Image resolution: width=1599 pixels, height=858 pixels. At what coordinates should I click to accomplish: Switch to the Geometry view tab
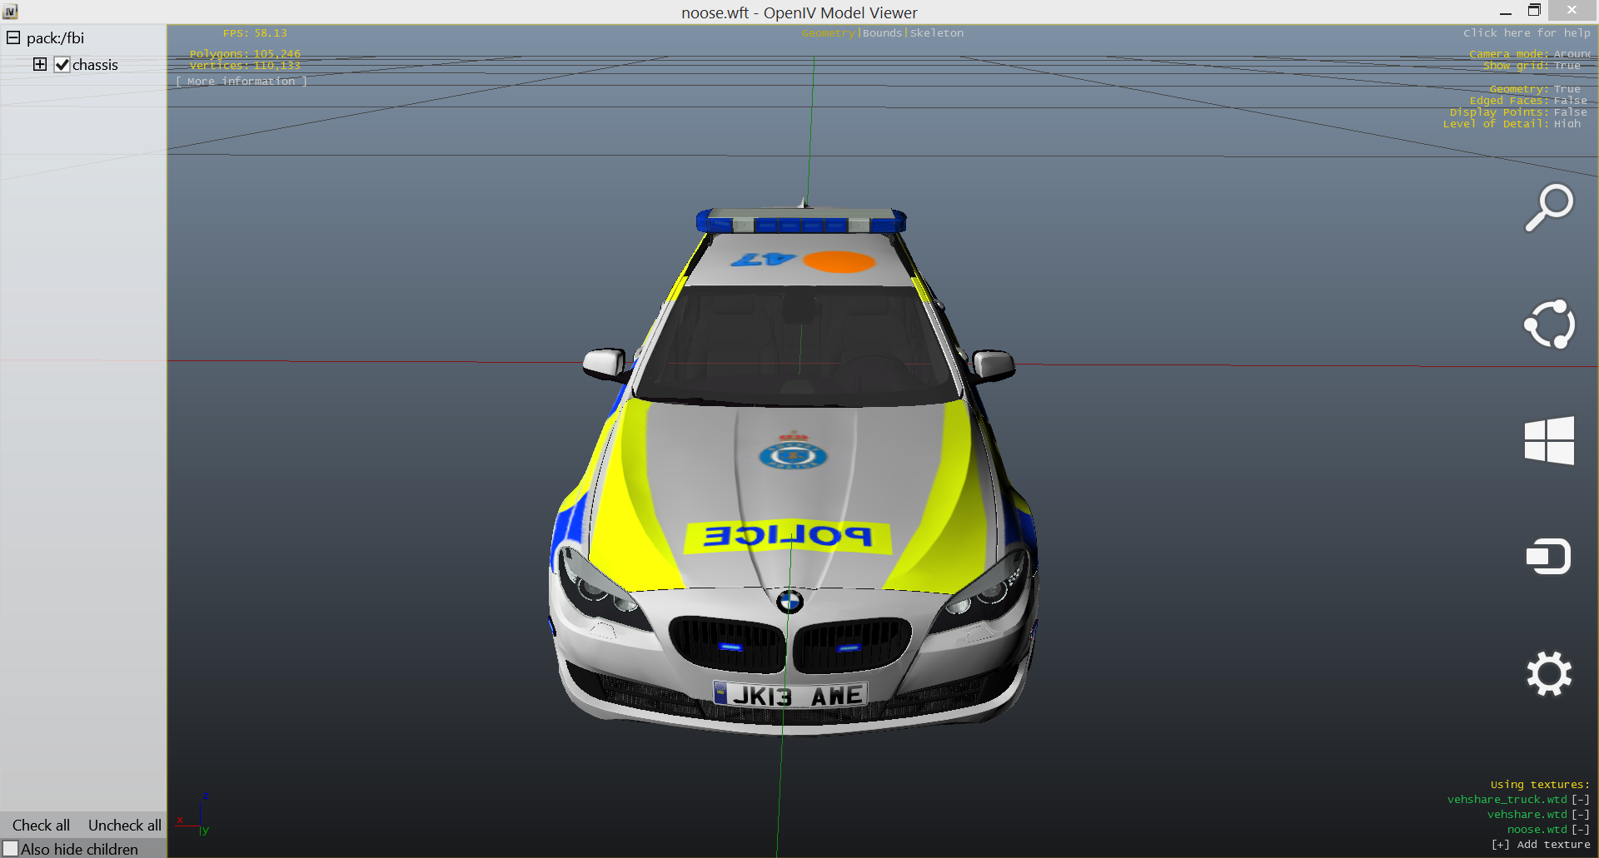(828, 33)
